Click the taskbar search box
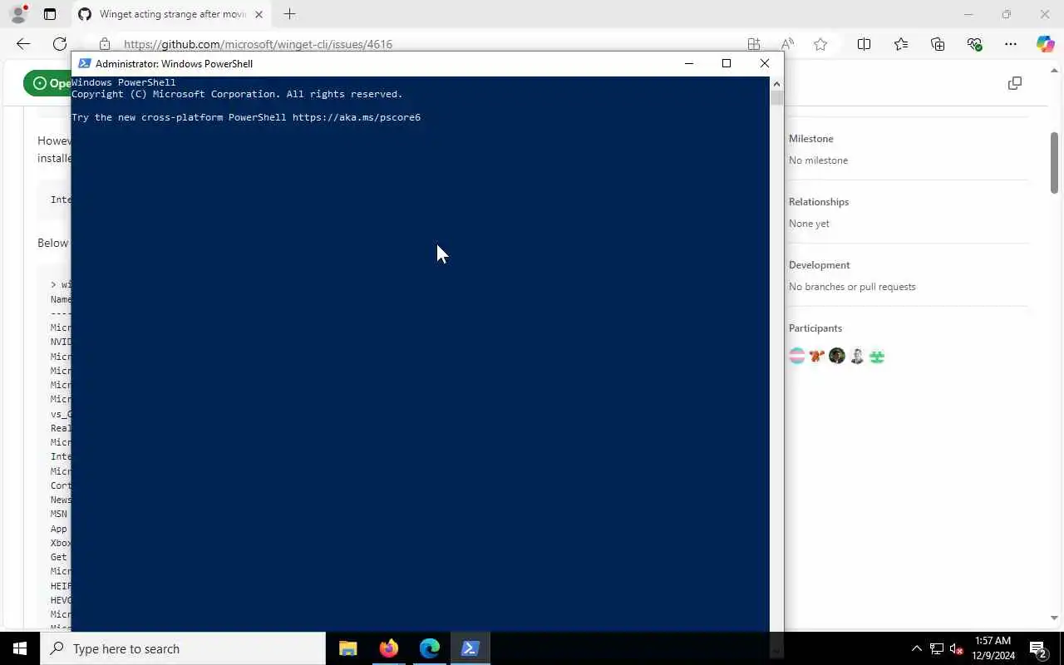Screen dimensions: 1064x665 tap(183, 648)
